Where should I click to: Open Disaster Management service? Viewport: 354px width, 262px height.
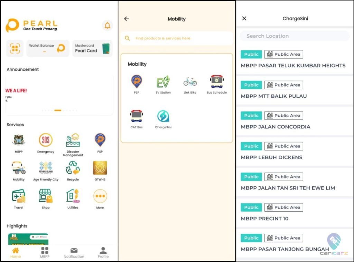[x=73, y=145]
